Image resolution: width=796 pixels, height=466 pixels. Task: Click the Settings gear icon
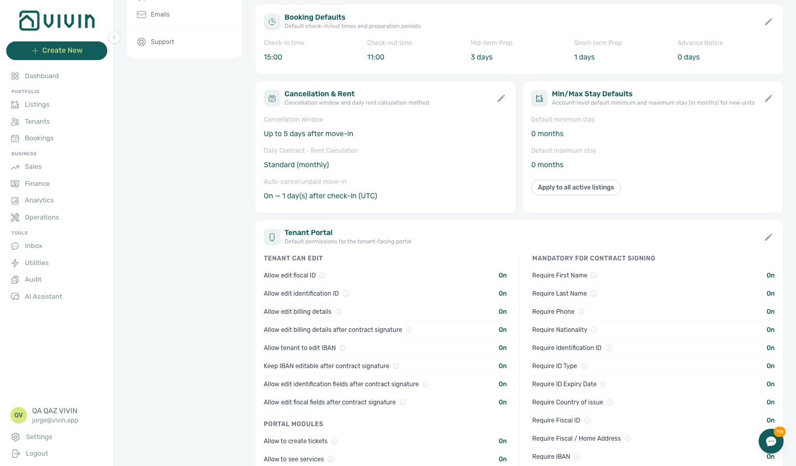click(16, 437)
